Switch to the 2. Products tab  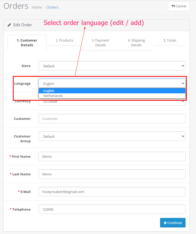point(64,40)
